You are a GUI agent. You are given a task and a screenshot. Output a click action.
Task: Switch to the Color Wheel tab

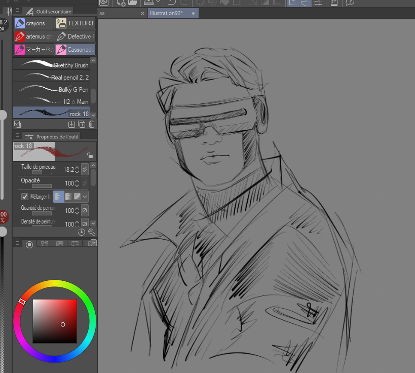[x=29, y=244]
